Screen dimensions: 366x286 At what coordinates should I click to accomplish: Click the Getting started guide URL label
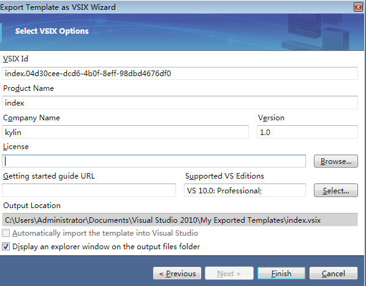[x=49, y=176]
